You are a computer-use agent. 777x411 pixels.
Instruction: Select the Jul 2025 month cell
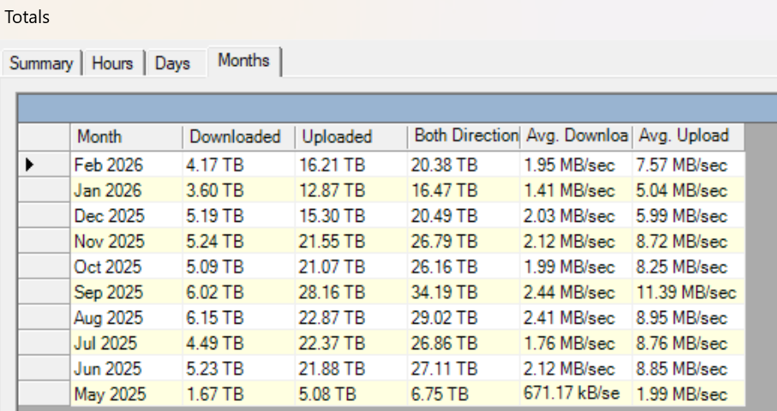pyautogui.click(x=126, y=343)
